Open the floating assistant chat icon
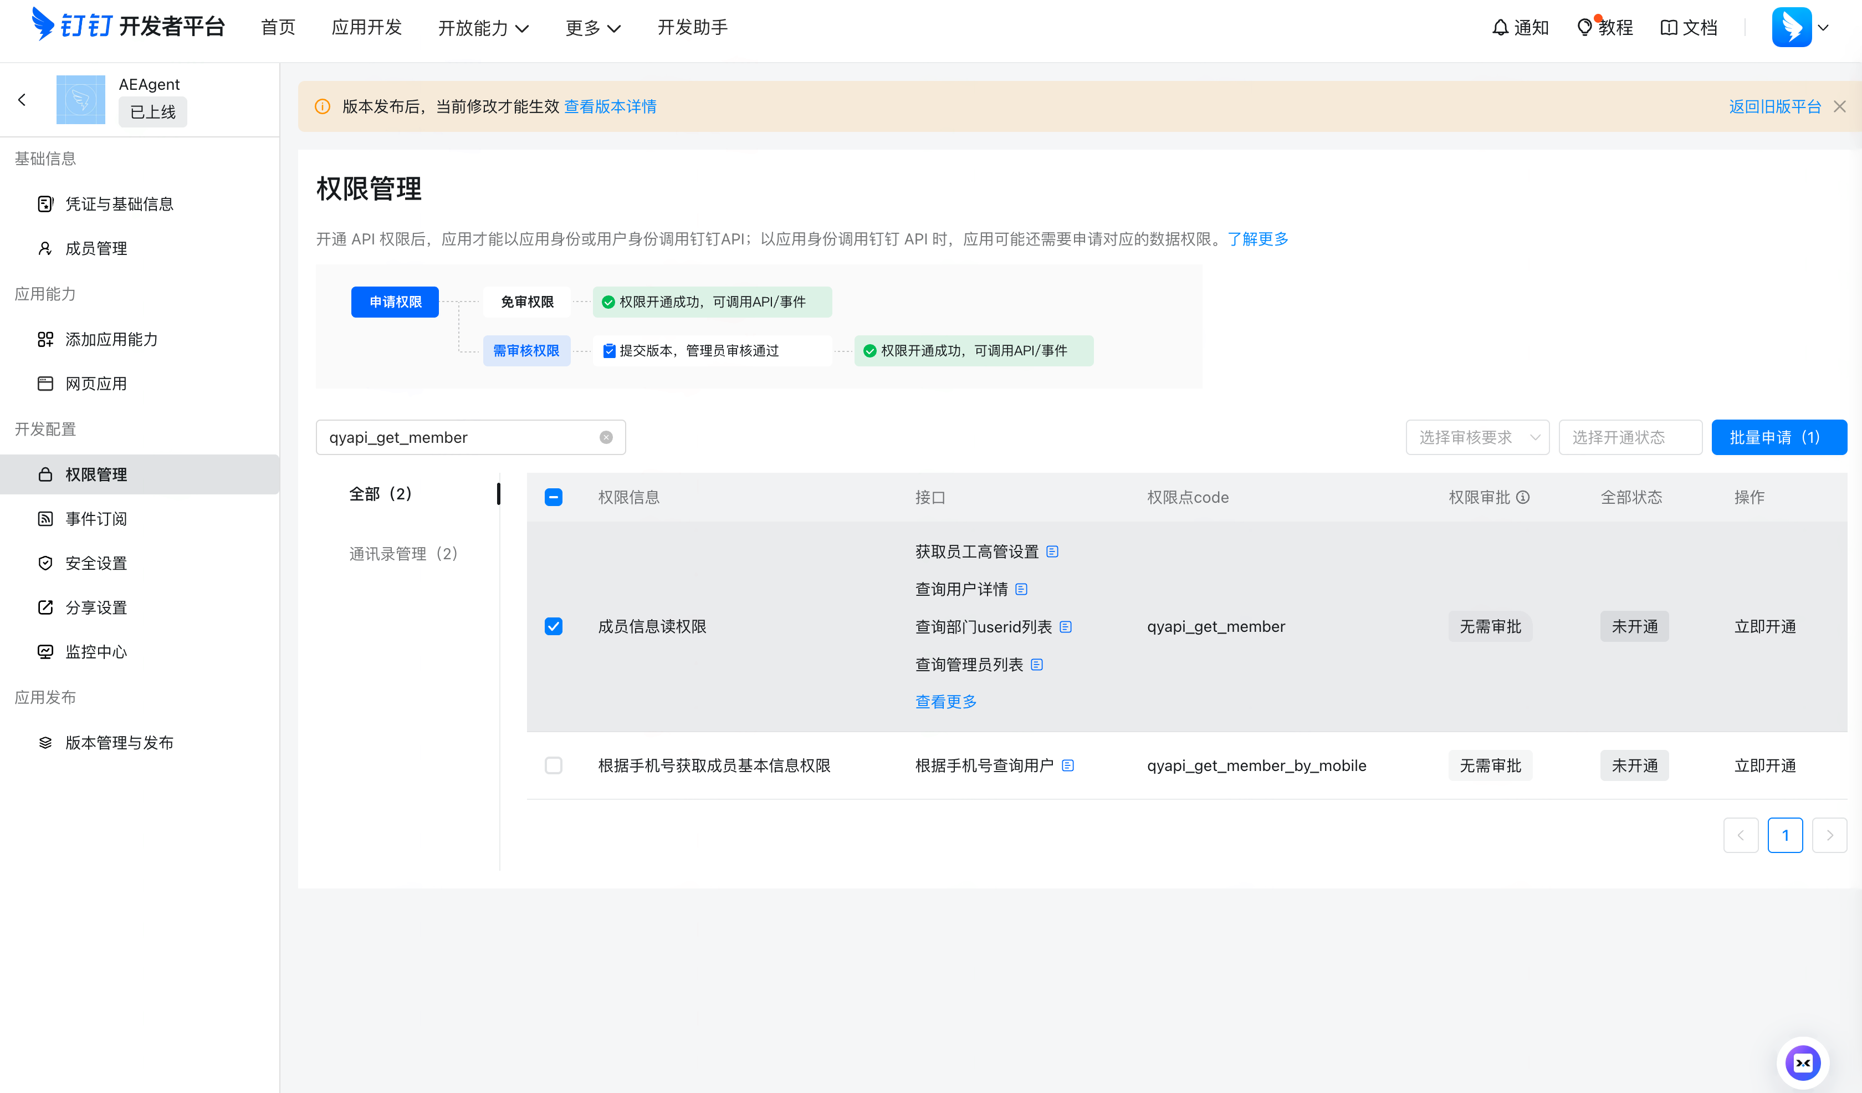This screenshot has height=1093, width=1862. click(x=1803, y=1063)
